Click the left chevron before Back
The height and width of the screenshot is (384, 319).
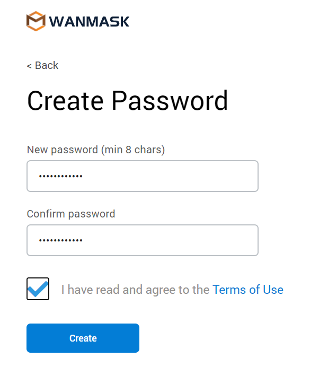pyautogui.click(x=29, y=66)
